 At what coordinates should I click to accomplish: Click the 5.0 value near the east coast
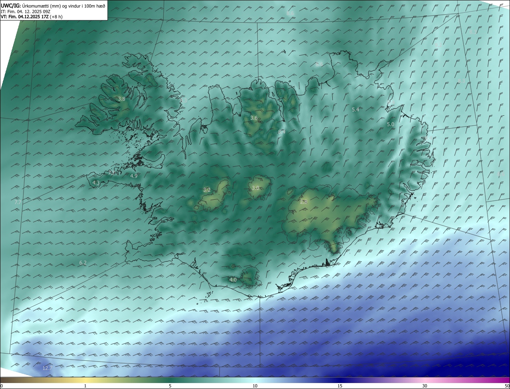(x=390, y=124)
